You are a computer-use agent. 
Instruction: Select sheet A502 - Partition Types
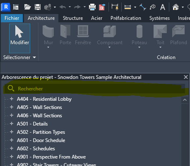[41, 132]
